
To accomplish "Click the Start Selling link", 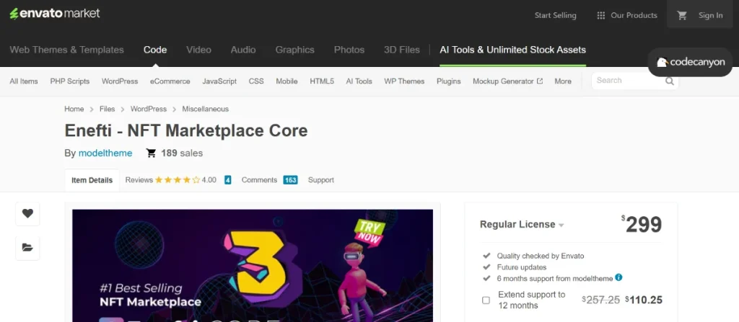I will (x=555, y=16).
